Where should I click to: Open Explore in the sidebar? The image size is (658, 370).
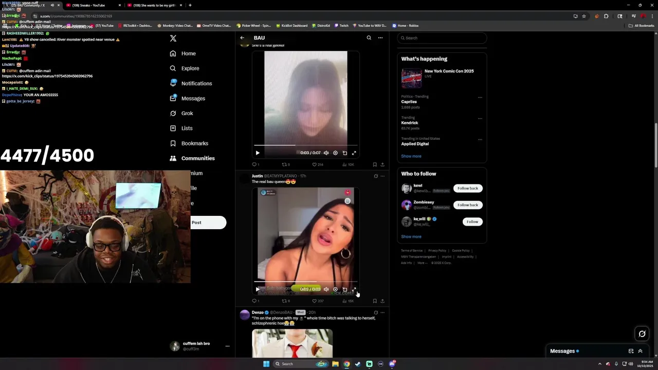[x=184, y=68]
